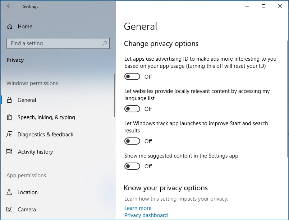Open the Learn more link

(x=138, y=208)
